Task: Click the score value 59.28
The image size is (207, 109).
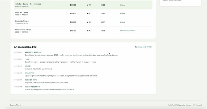Action: click(x=103, y=31)
